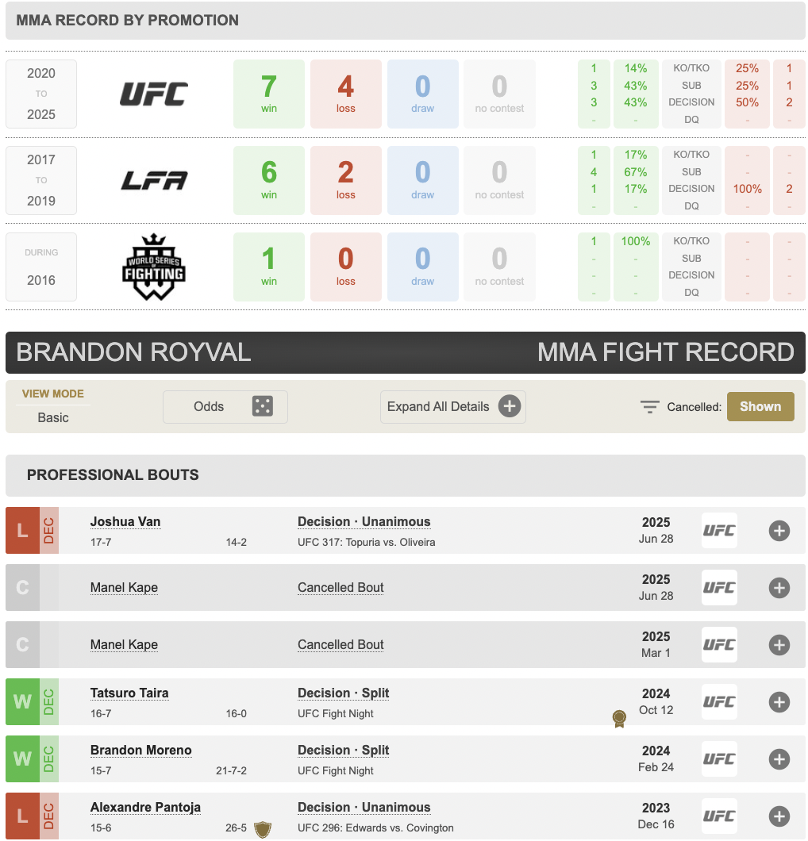This screenshot has width=808, height=841.
Task: Switch the Basic view mode
Action: [x=53, y=417]
